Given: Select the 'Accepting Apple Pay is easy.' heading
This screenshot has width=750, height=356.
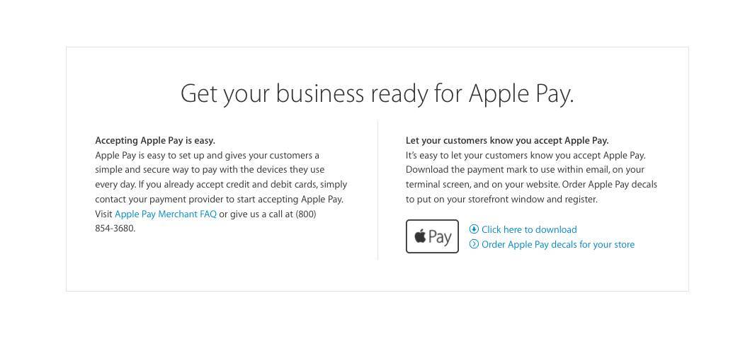Looking at the screenshot, I should pyautogui.click(x=155, y=140).
